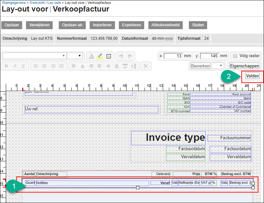Toggle underline formatting
Screen dimensions: 264x203
[x=23, y=66]
